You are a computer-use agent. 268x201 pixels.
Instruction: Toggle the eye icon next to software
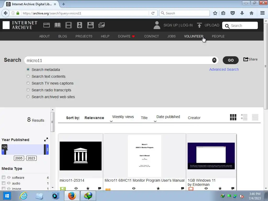9,177
